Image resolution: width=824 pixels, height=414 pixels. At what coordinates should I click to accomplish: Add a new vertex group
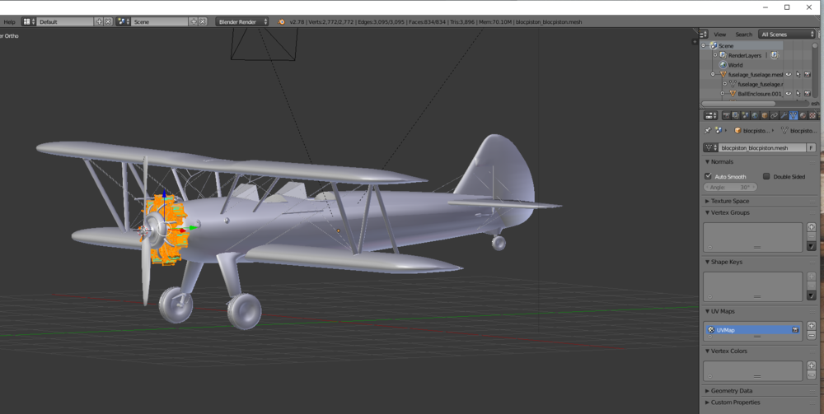click(x=812, y=227)
